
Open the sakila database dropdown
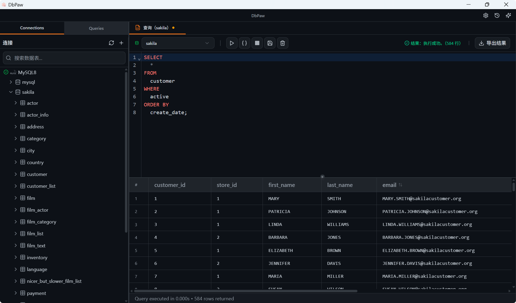click(x=178, y=43)
